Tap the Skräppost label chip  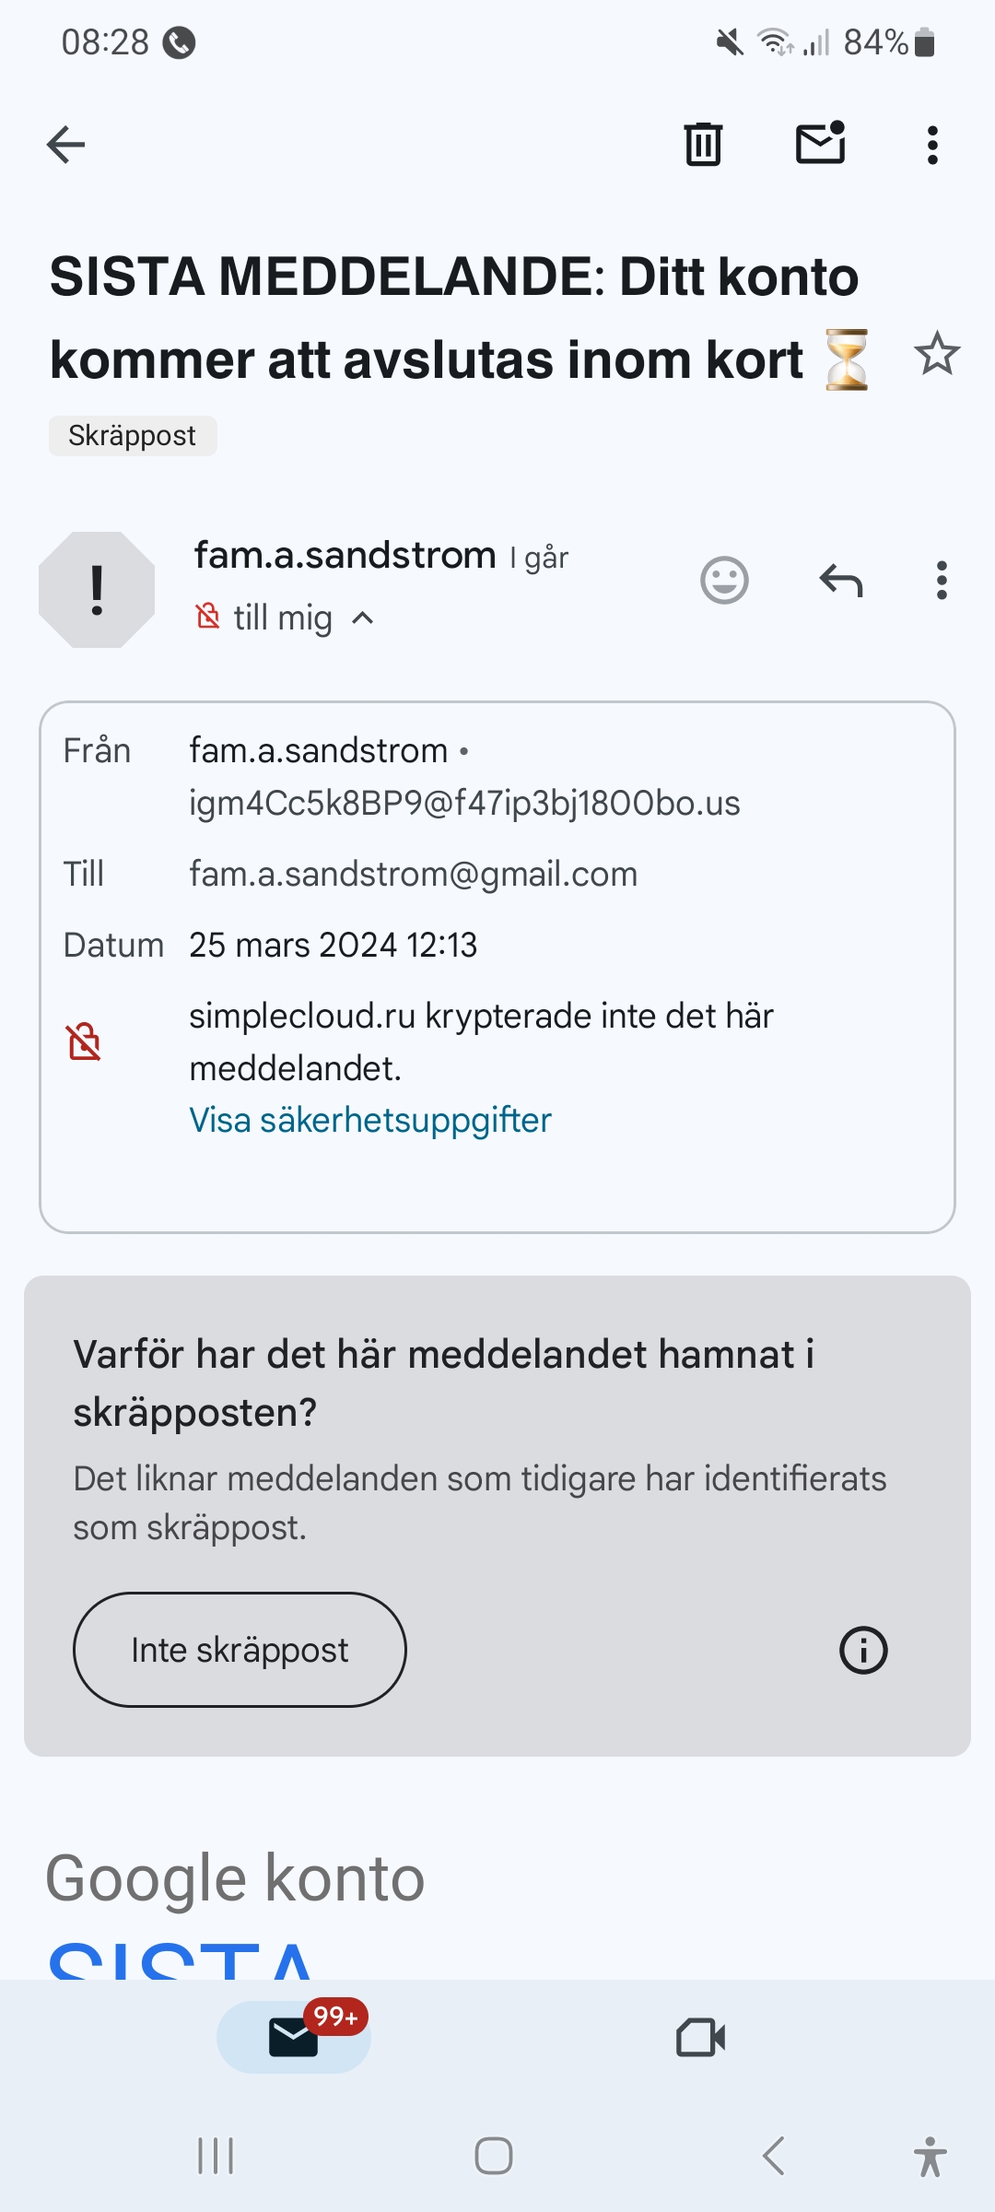133,436
